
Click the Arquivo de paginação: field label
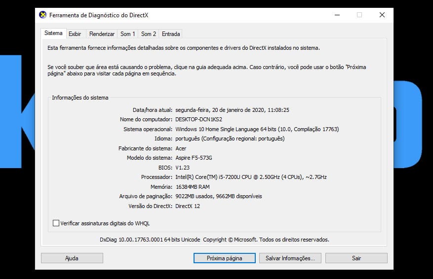coord(146,196)
